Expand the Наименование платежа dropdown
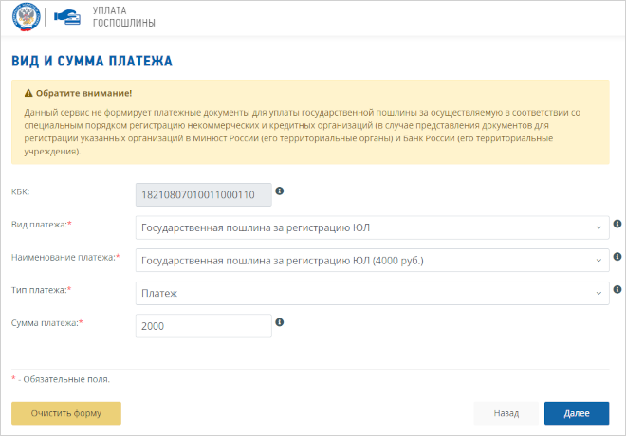The image size is (626, 436). (372, 260)
